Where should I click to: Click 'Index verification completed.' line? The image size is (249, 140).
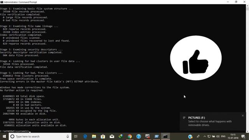pyautogui.click(x=21, y=35)
